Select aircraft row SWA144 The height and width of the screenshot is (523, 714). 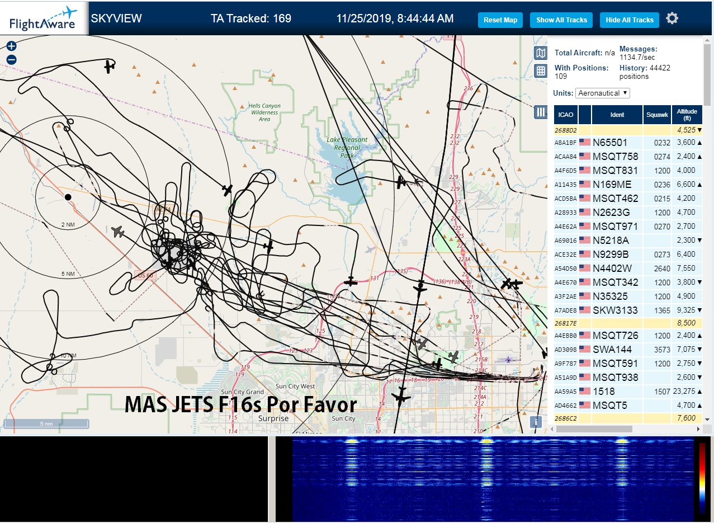pos(628,349)
